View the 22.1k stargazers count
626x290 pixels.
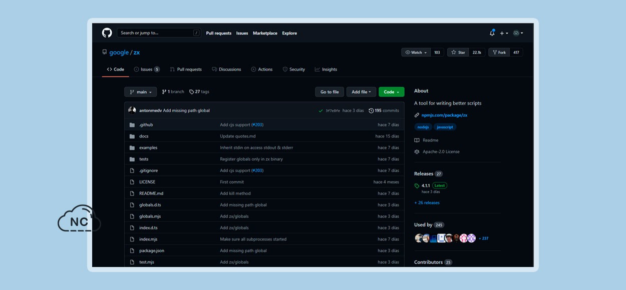477,52
